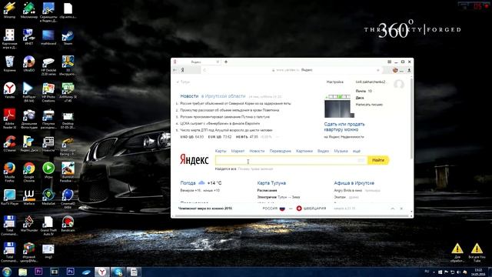Open the Маркет link above search
This screenshot has height=277, width=492.
(x=238, y=151)
